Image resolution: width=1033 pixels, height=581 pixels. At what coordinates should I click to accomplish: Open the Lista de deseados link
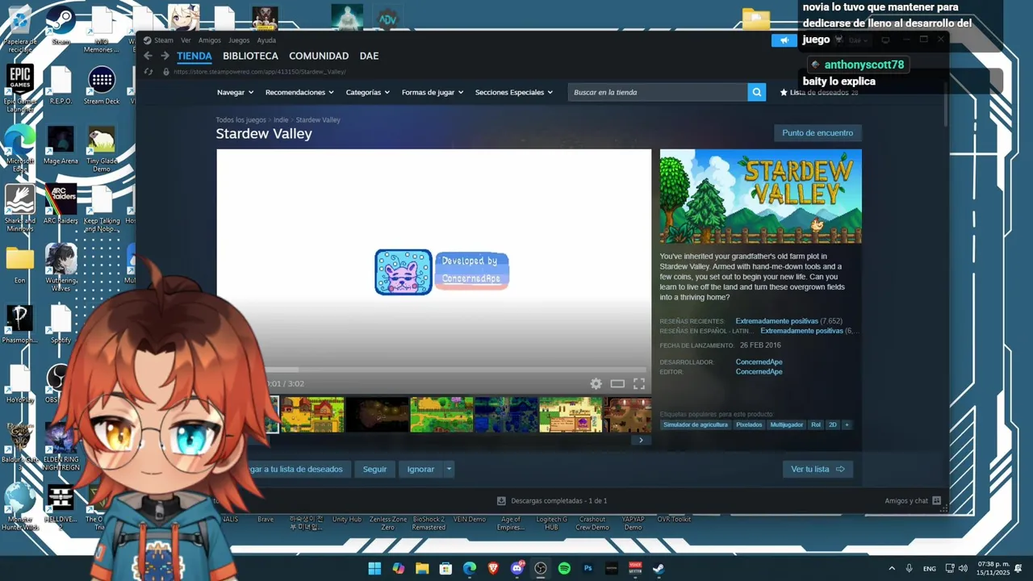point(818,92)
